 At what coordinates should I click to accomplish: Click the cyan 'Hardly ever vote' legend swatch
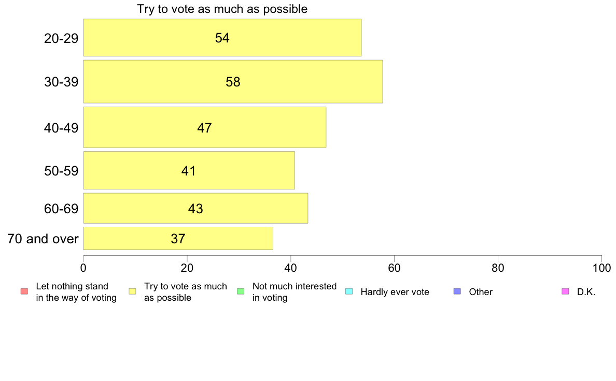[x=349, y=291]
